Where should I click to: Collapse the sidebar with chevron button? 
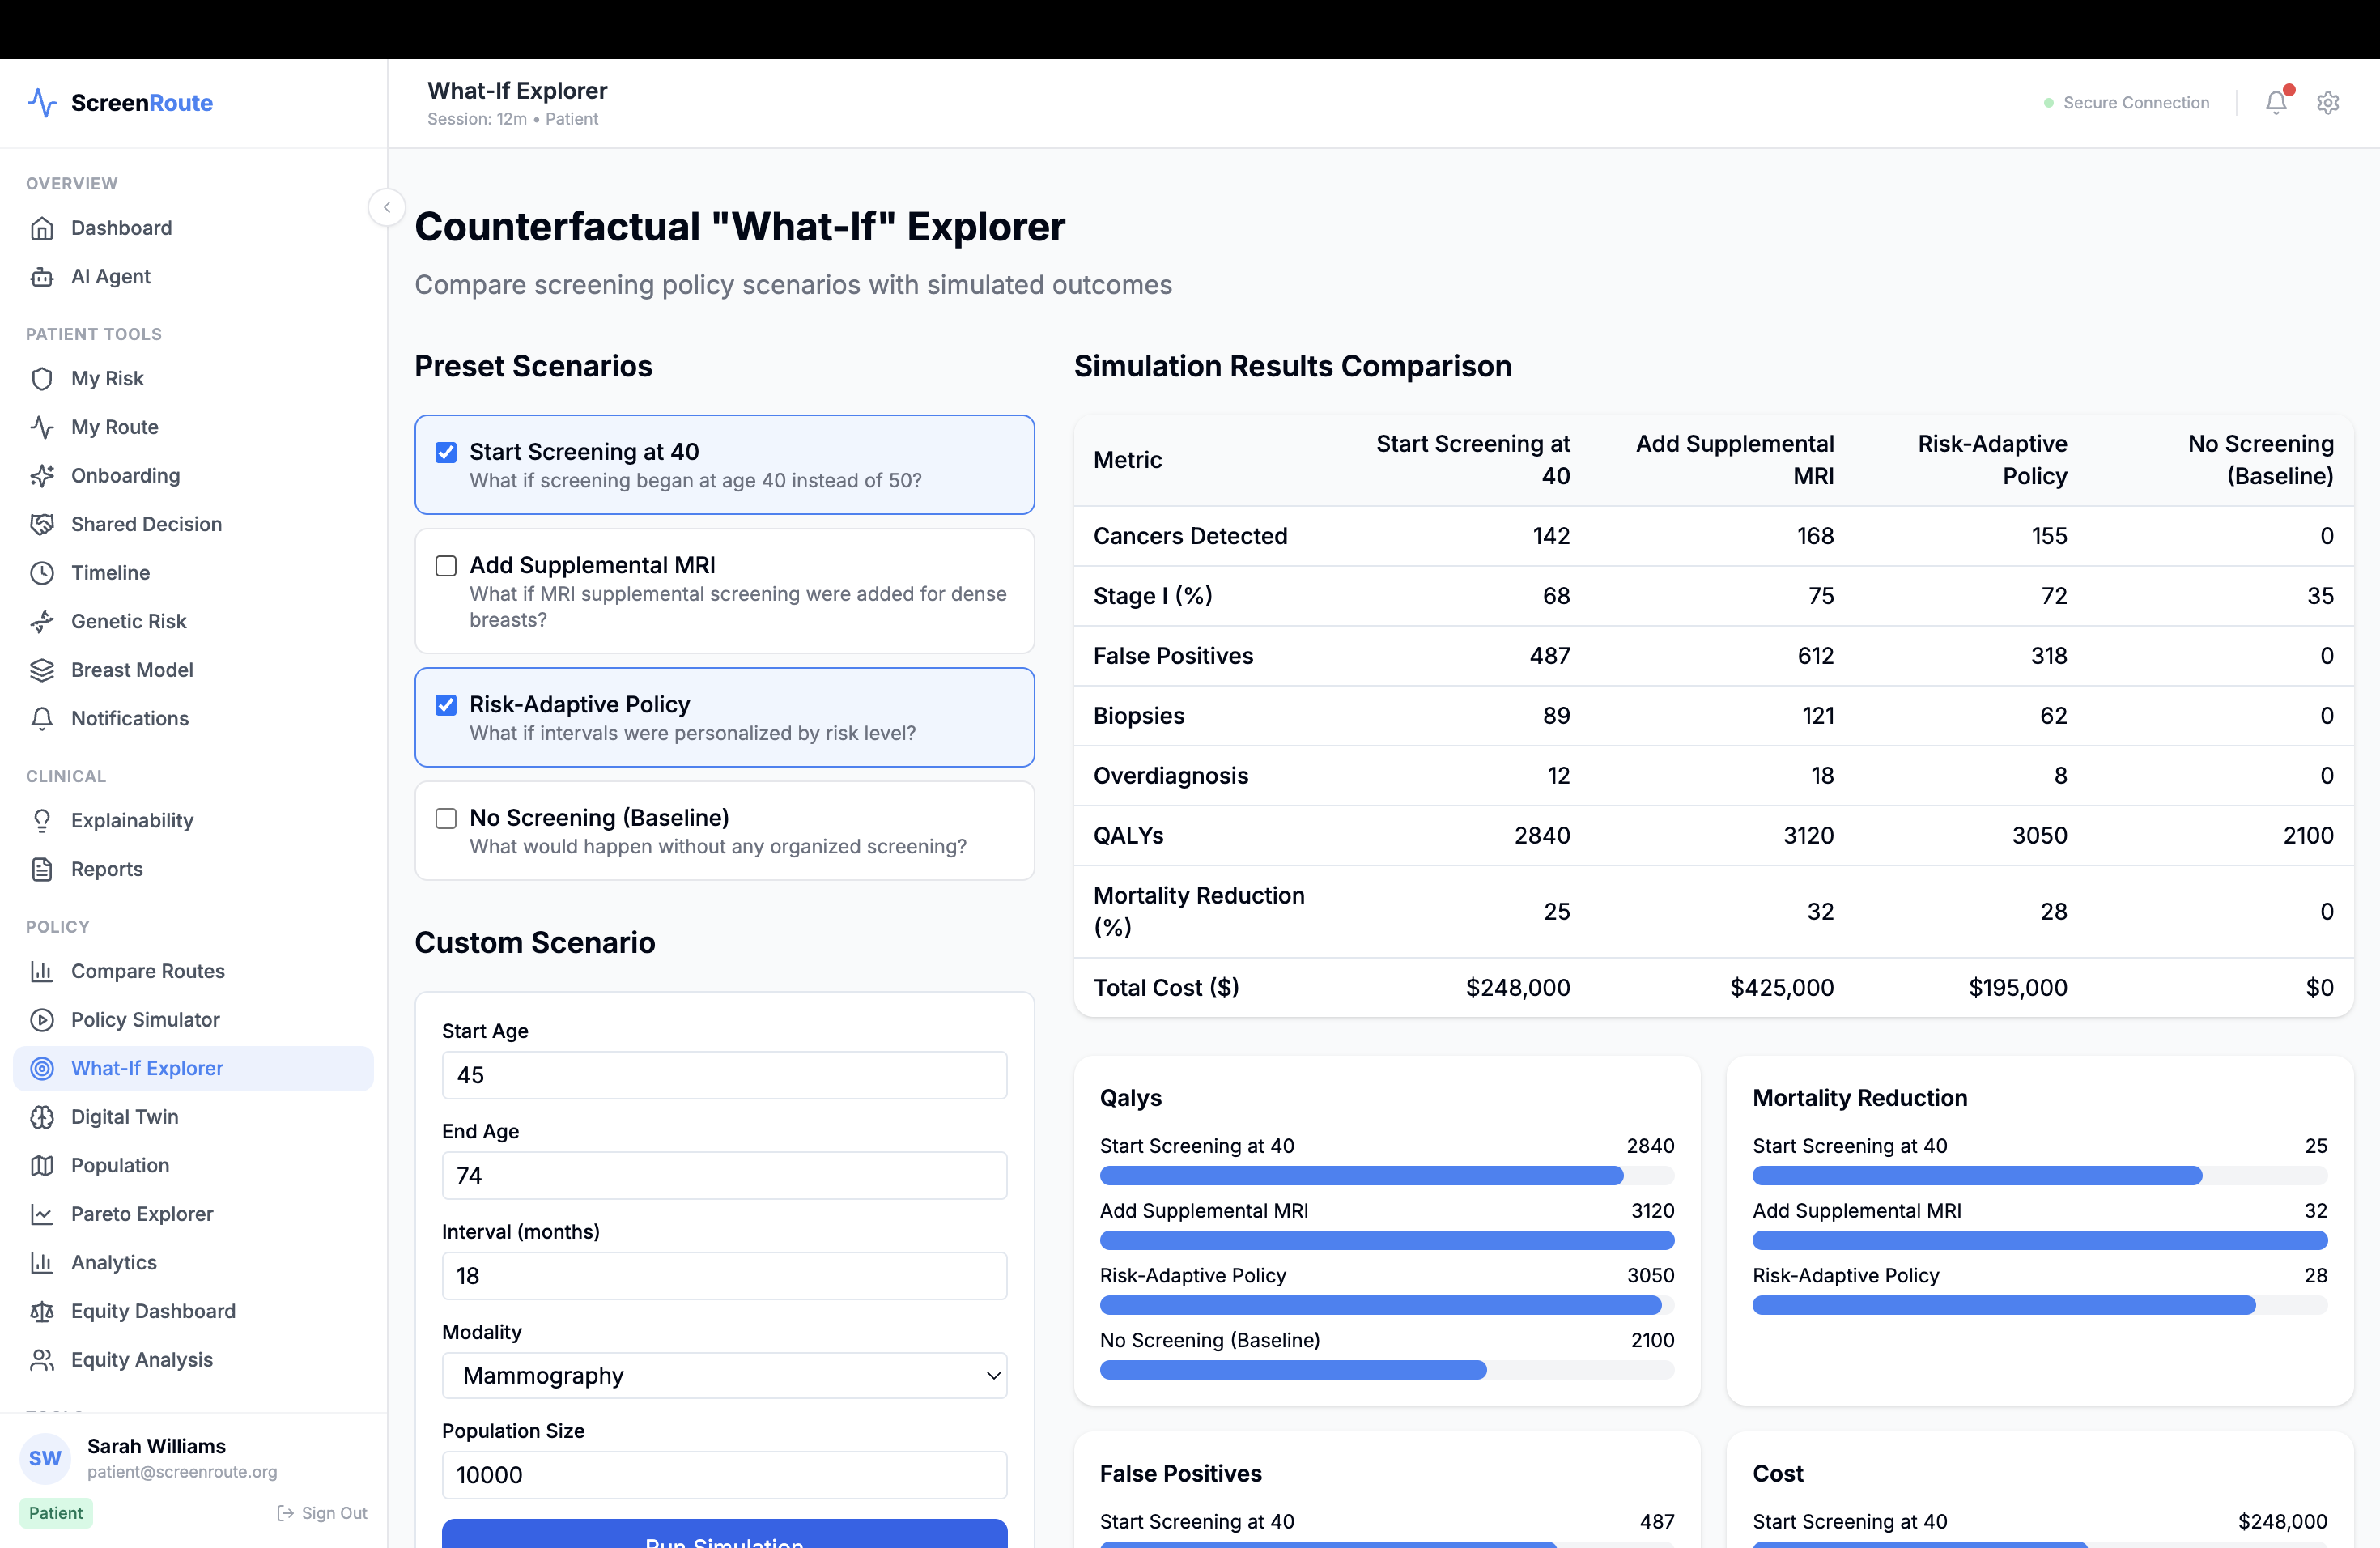pyautogui.click(x=387, y=207)
